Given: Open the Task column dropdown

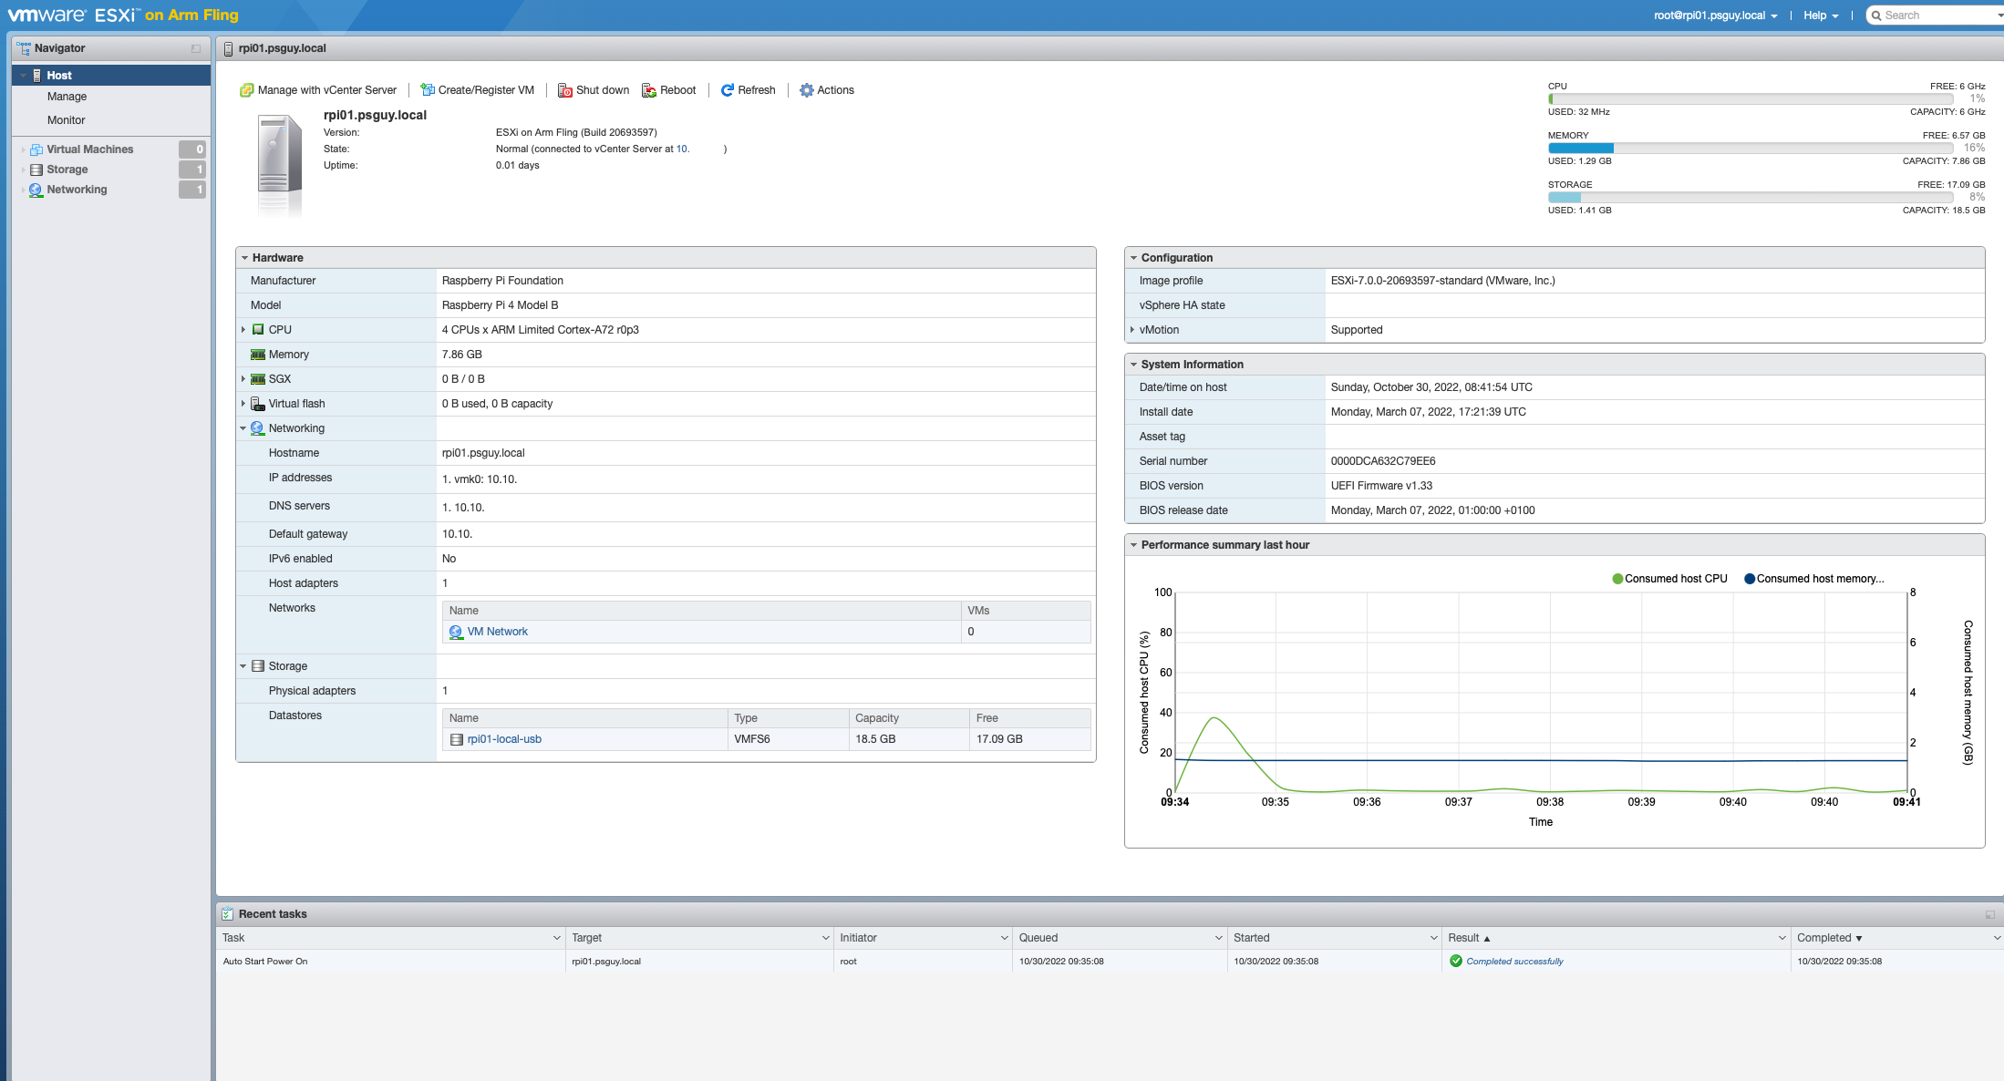Looking at the screenshot, I should tap(556, 938).
